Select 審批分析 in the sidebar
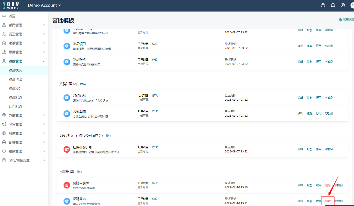The width and height of the screenshot is (354, 206). [16, 88]
